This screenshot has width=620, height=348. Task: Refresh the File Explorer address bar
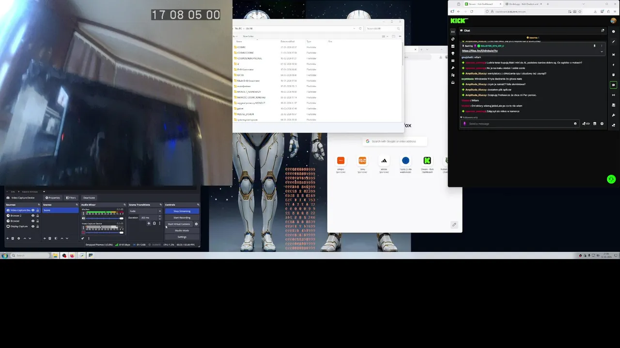[x=360, y=29]
